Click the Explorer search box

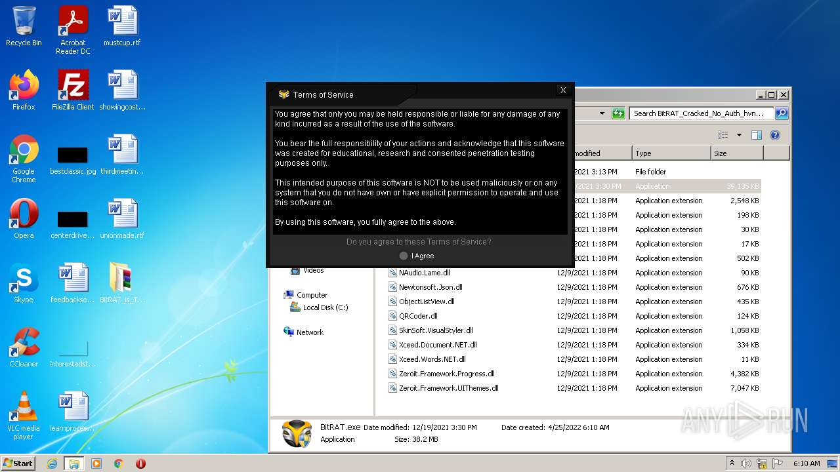(701, 113)
